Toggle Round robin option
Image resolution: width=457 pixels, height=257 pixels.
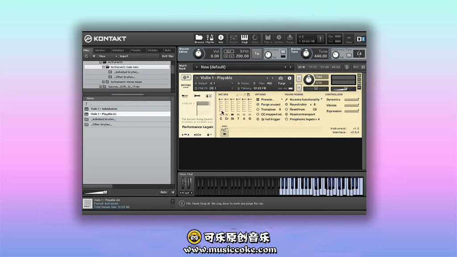pos(286,104)
